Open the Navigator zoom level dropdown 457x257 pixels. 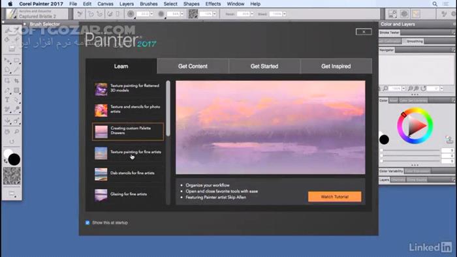[x=403, y=88]
